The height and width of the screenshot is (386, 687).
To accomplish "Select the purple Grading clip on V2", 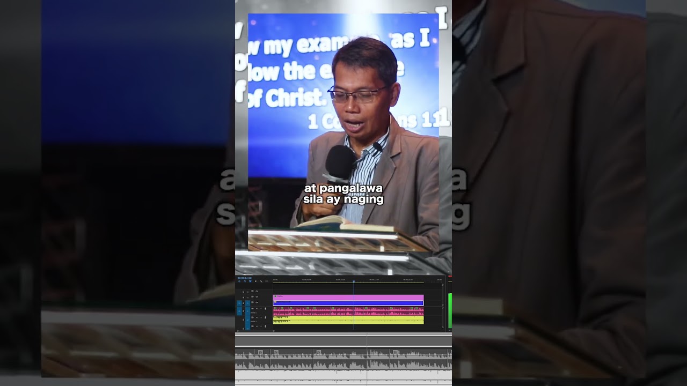I will pos(348,297).
